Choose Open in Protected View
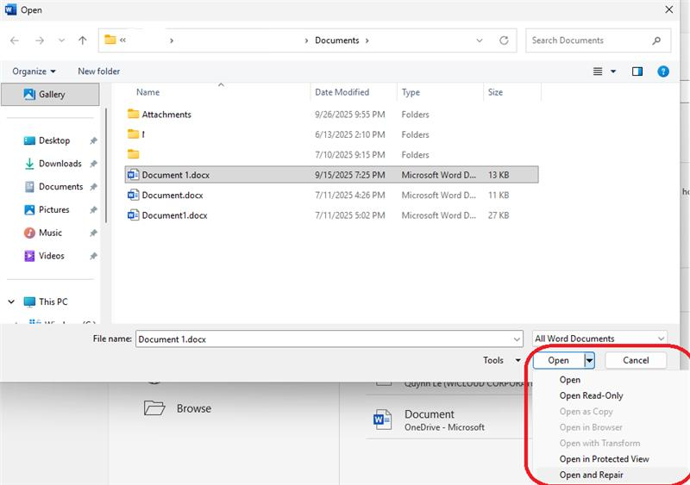The width and height of the screenshot is (690, 485). point(605,458)
